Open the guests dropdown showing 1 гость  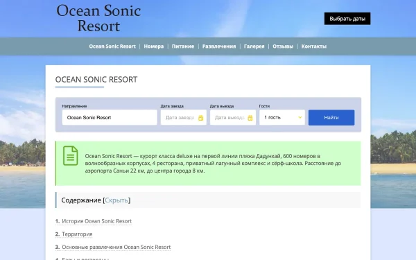[282, 117]
